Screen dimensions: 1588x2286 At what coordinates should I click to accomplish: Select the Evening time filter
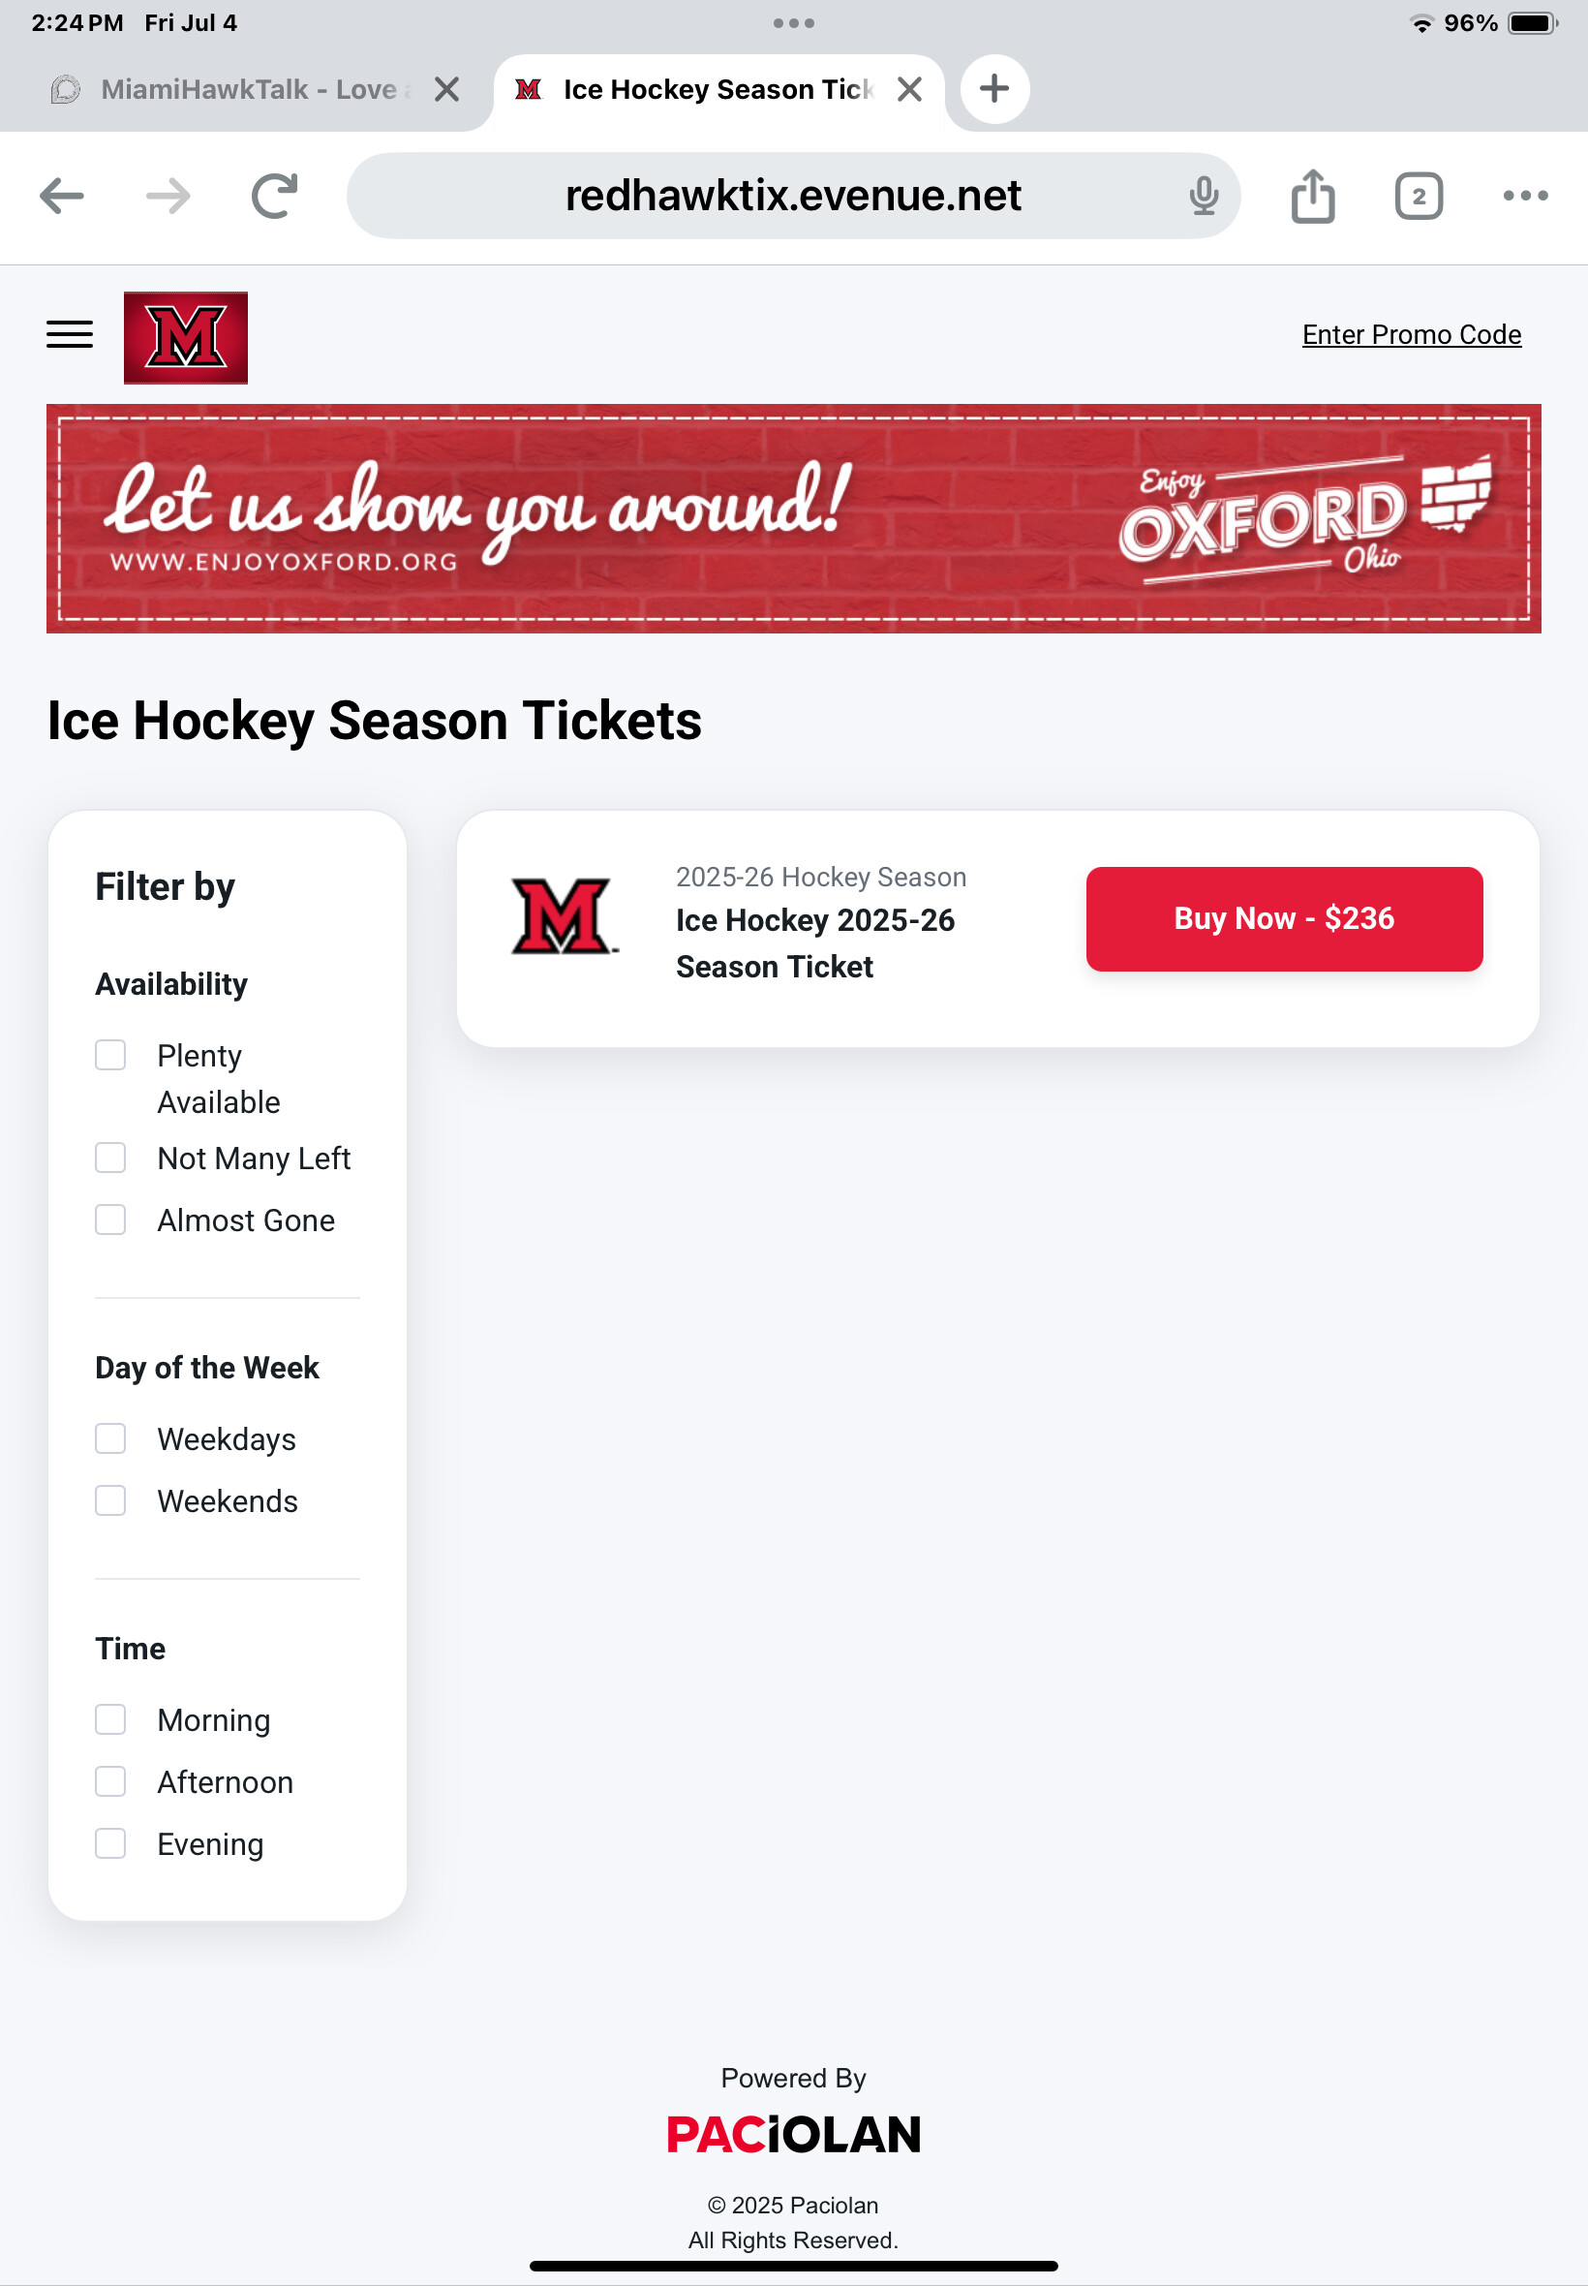click(x=110, y=1843)
